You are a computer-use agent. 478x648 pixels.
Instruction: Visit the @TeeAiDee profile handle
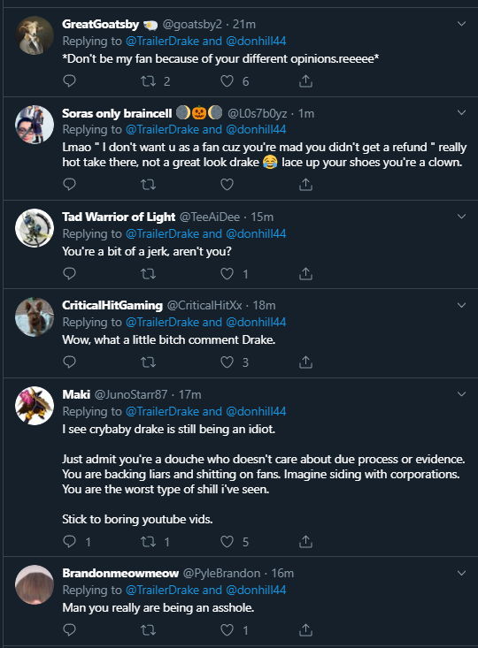[x=210, y=217]
